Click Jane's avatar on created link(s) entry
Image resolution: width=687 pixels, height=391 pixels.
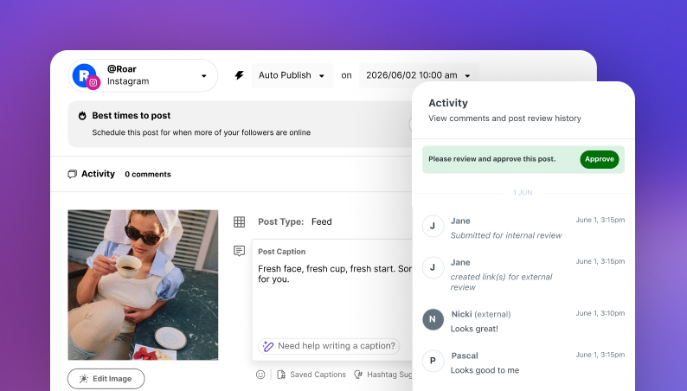(433, 267)
